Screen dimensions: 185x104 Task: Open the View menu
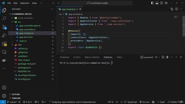[34, 3]
